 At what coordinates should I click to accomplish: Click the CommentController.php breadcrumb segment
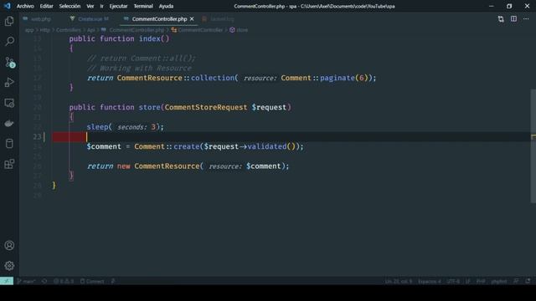tap(133, 30)
